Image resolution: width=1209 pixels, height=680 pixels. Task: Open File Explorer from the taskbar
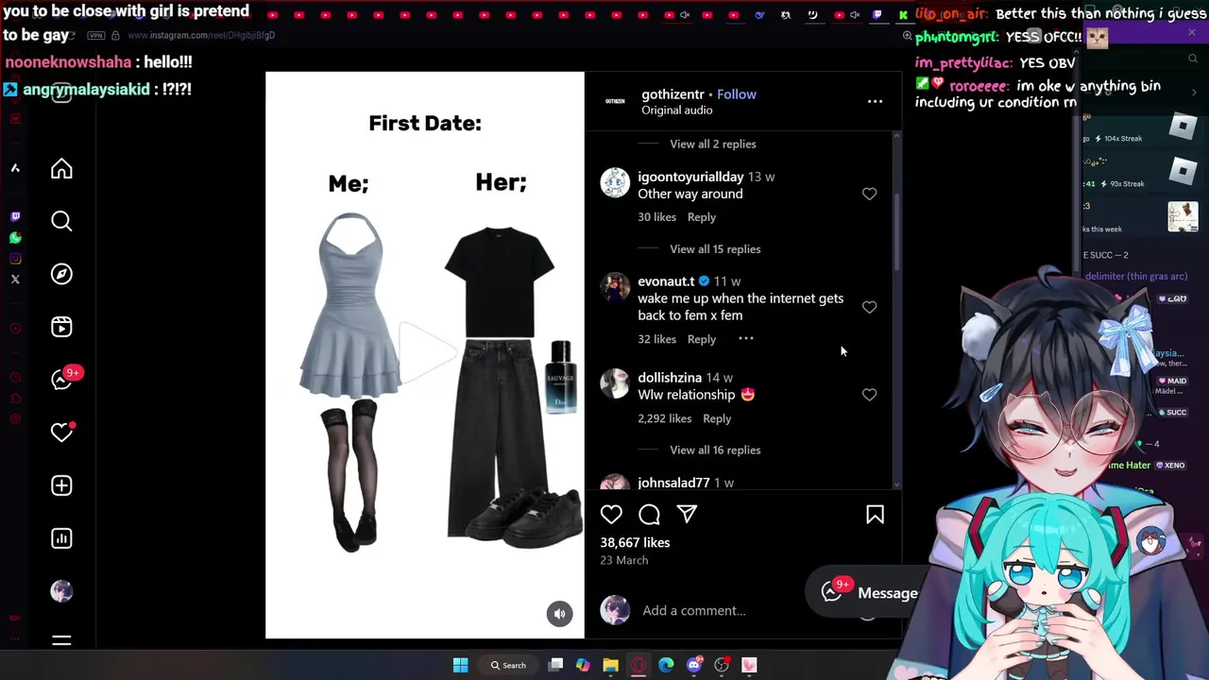(610, 665)
